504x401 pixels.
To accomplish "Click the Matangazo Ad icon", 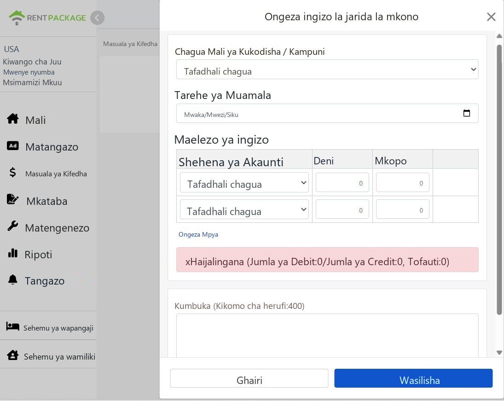I will [x=13, y=145].
